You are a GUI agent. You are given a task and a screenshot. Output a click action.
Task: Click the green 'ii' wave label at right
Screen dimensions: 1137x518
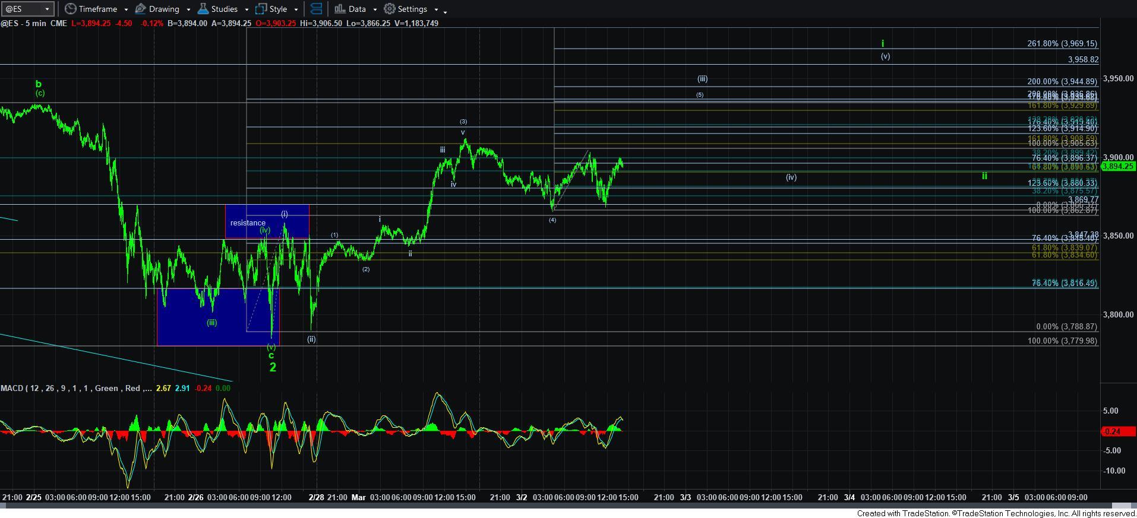(984, 176)
